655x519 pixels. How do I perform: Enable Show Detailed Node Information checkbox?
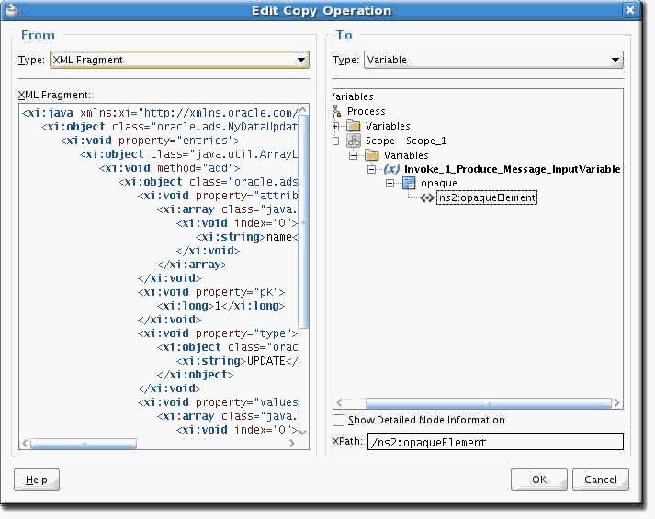click(338, 420)
